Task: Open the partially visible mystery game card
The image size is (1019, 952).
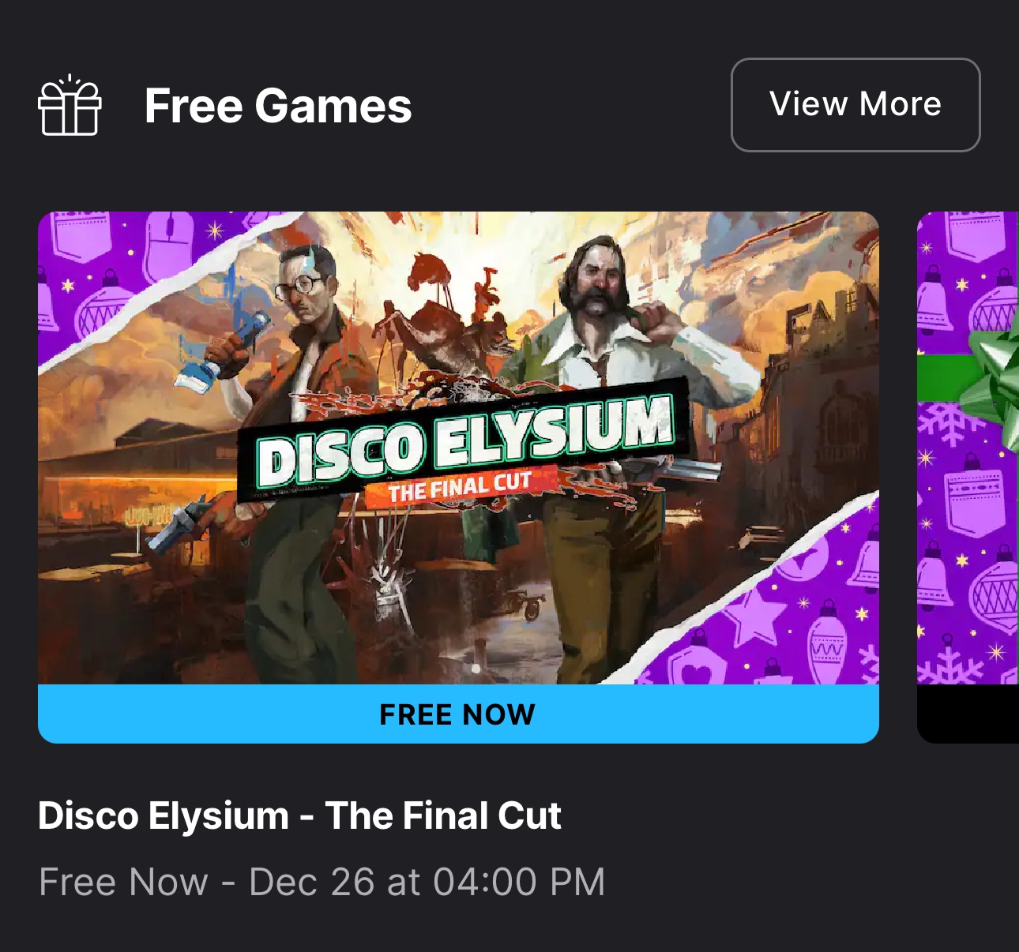Action: (968, 477)
